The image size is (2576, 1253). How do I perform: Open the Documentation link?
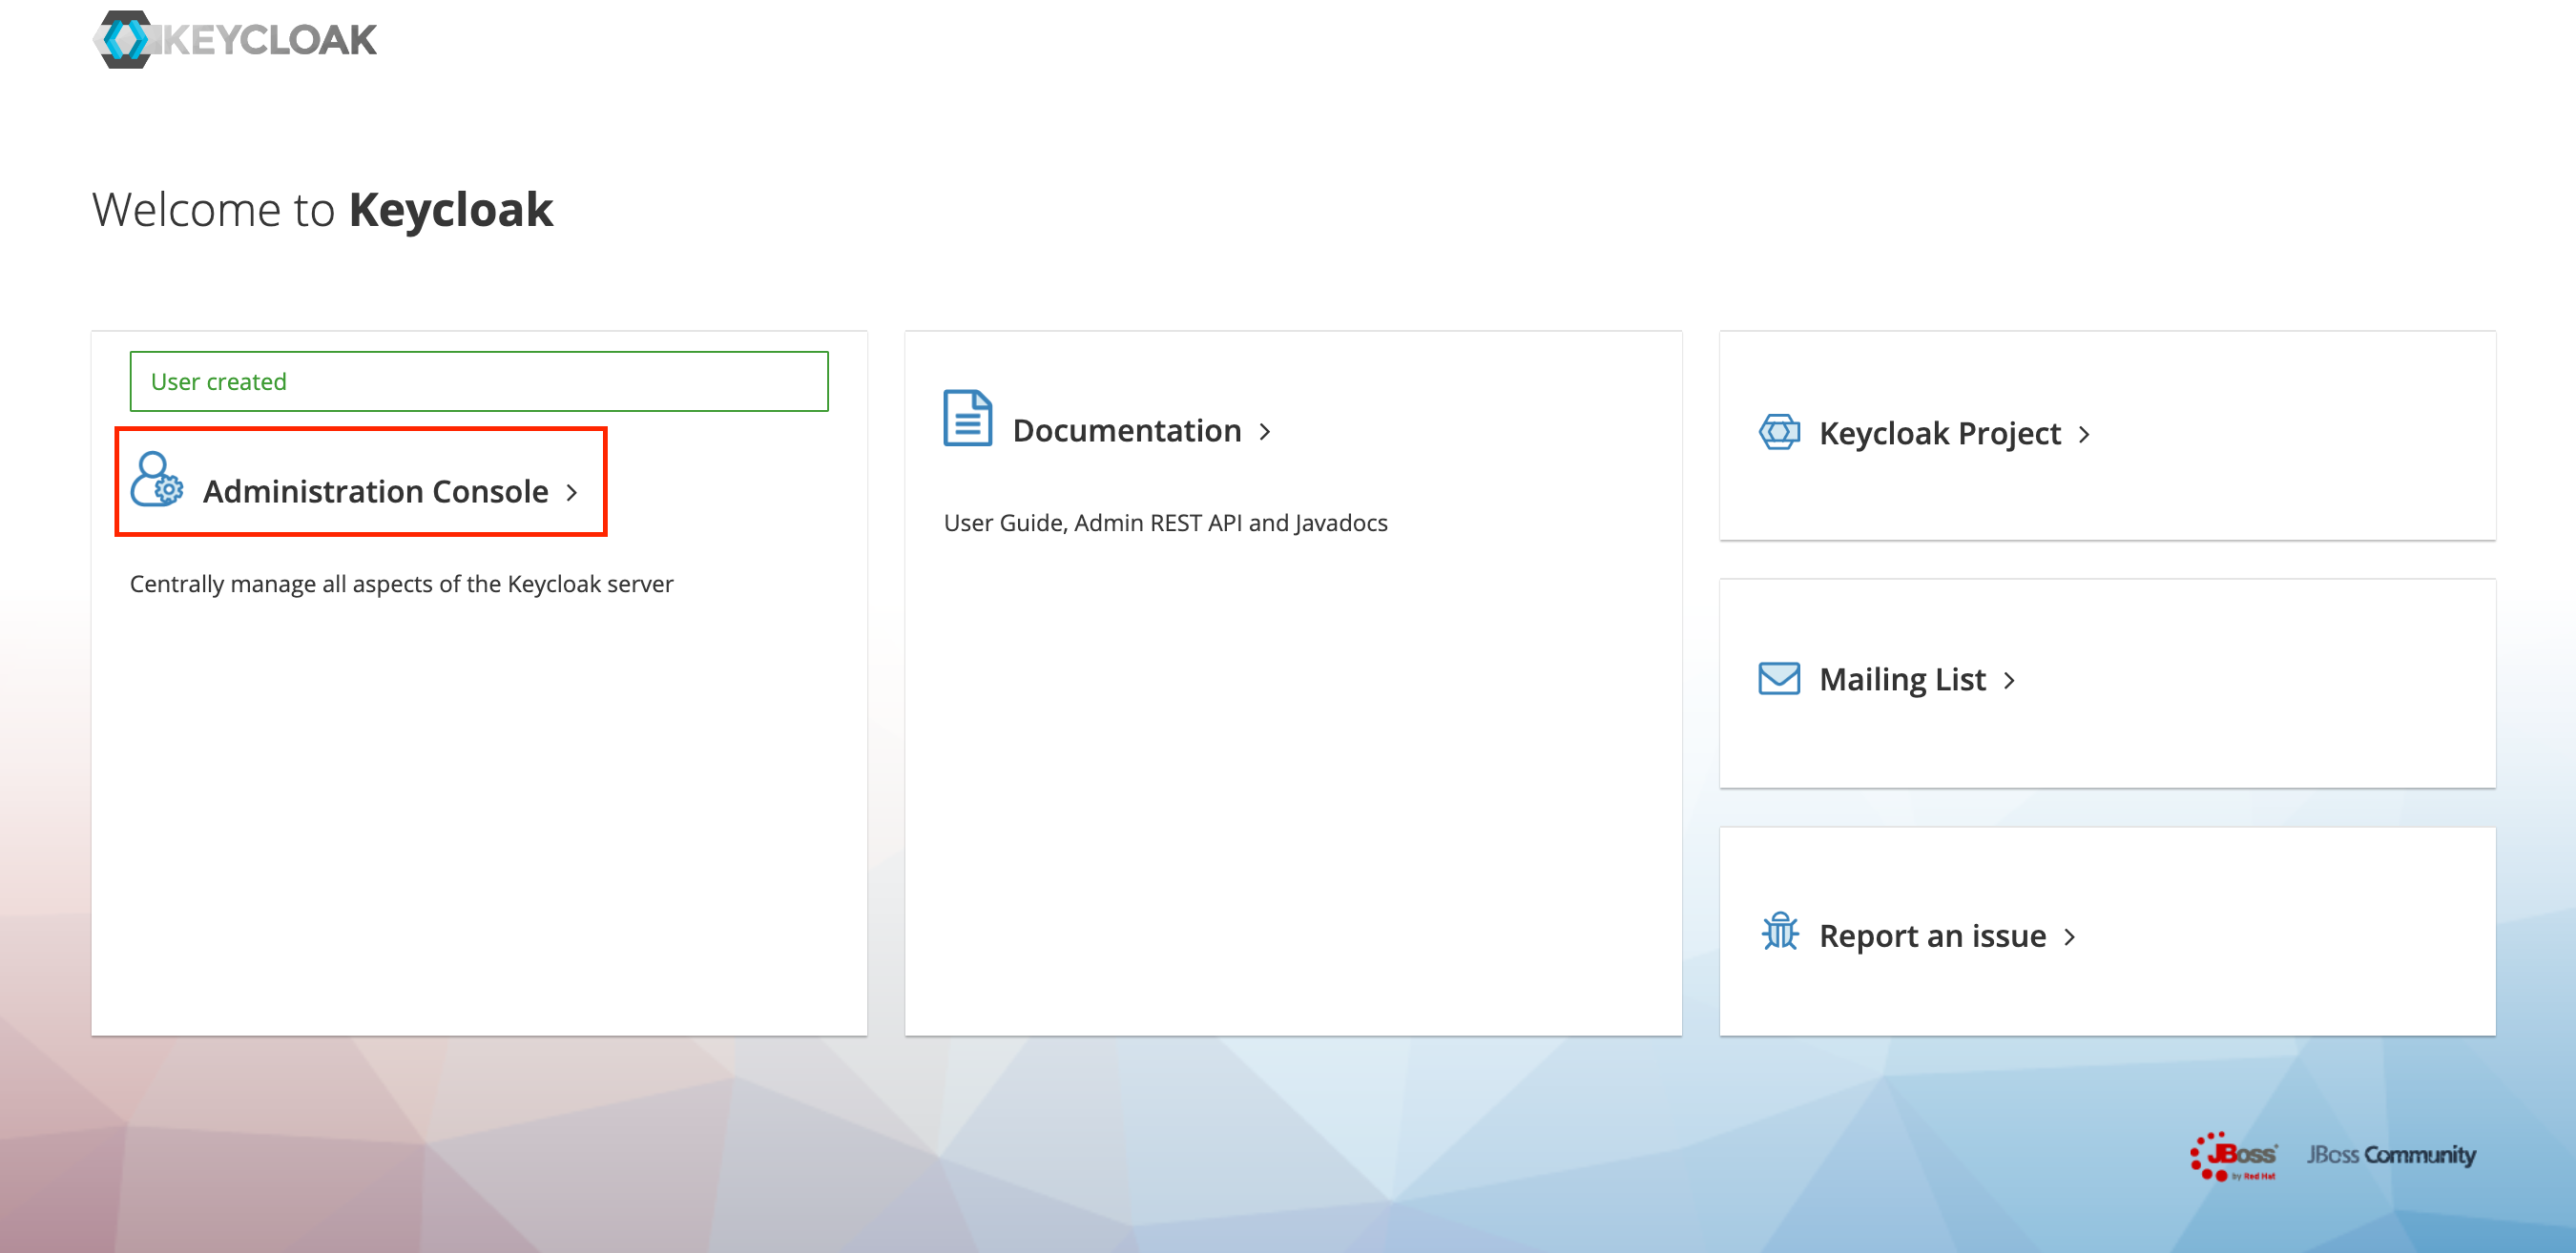1126,430
